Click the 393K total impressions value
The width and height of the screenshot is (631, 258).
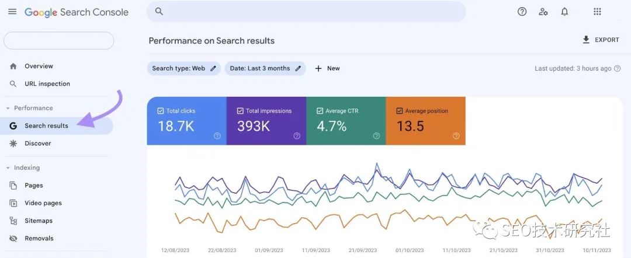[x=254, y=126]
